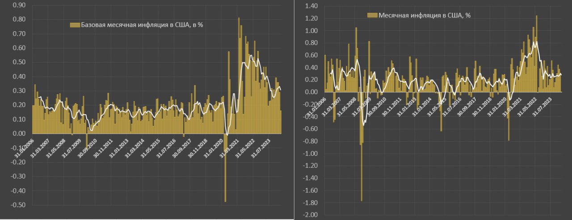This screenshot has height=220, width=572.
Task: Click the 1.20 y-axis label
Action: (x=310, y=18)
